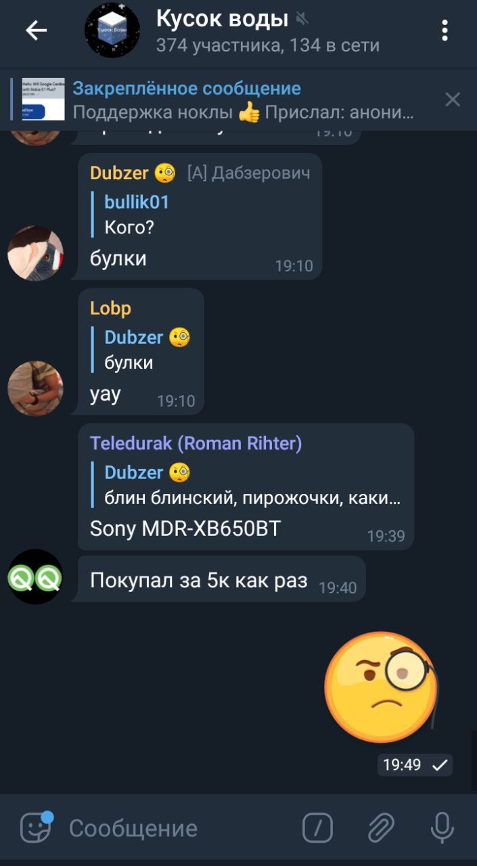This screenshot has width=477, height=866.
Task: Tap Teledurak's QQ profile avatar
Action: click(x=35, y=576)
